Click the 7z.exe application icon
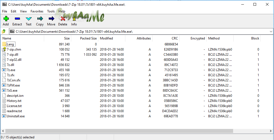Image resolution: width=274 pixels, height=140 pixels. [4, 70]
